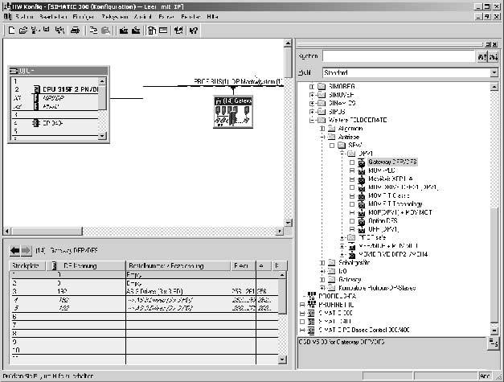The image size is (504, 382).
Task: Click the Gateway DFP/DFS device icon in catalog
Action: point(362,162)
